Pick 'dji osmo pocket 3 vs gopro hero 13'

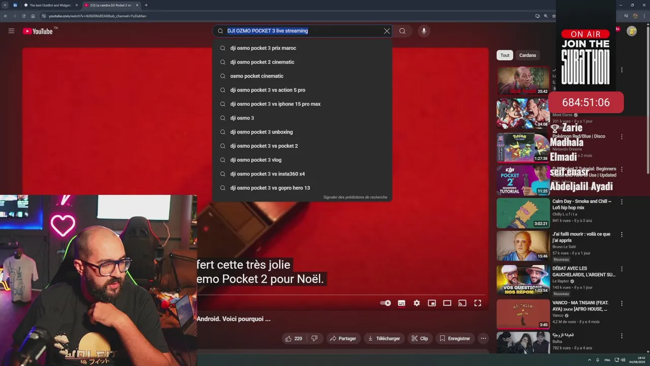[302, 188]
